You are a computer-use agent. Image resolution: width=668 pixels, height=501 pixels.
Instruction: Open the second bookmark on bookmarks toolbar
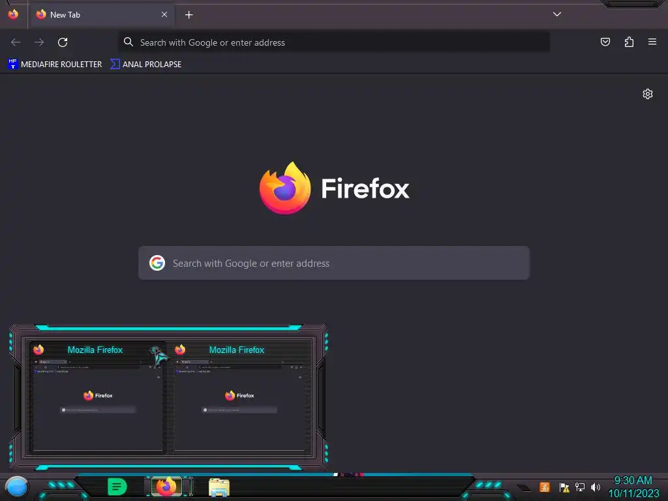[145, 65]
